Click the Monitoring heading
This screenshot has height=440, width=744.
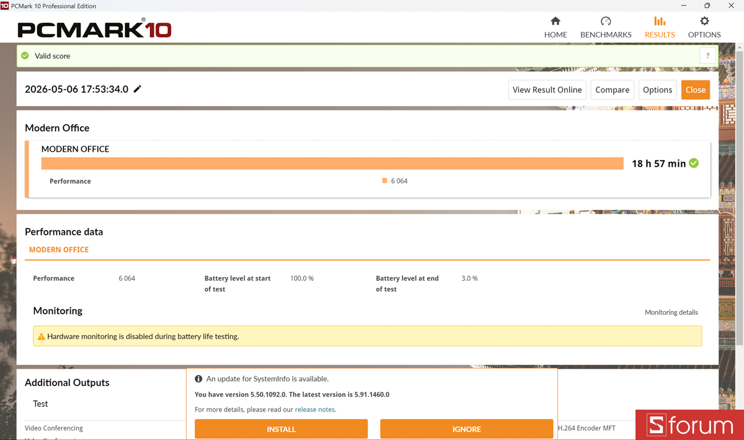point(58,310)
